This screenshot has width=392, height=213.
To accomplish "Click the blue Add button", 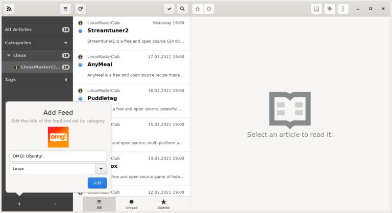I will (x=97, y=183).
